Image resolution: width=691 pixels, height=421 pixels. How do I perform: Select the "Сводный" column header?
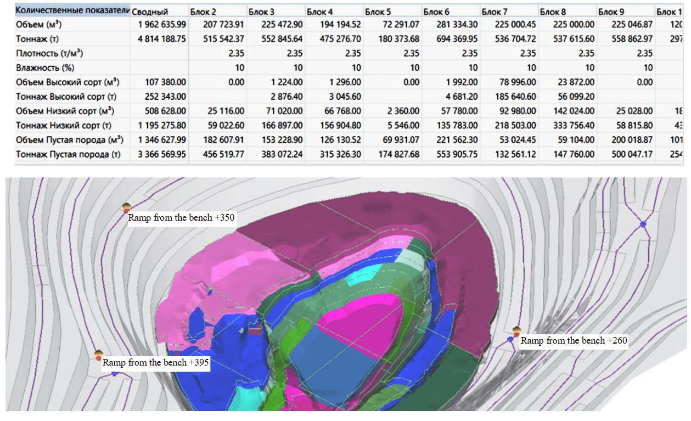pos(150,12)
